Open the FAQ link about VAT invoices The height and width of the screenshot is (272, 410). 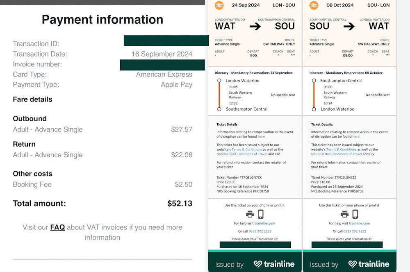coord(57,227)
